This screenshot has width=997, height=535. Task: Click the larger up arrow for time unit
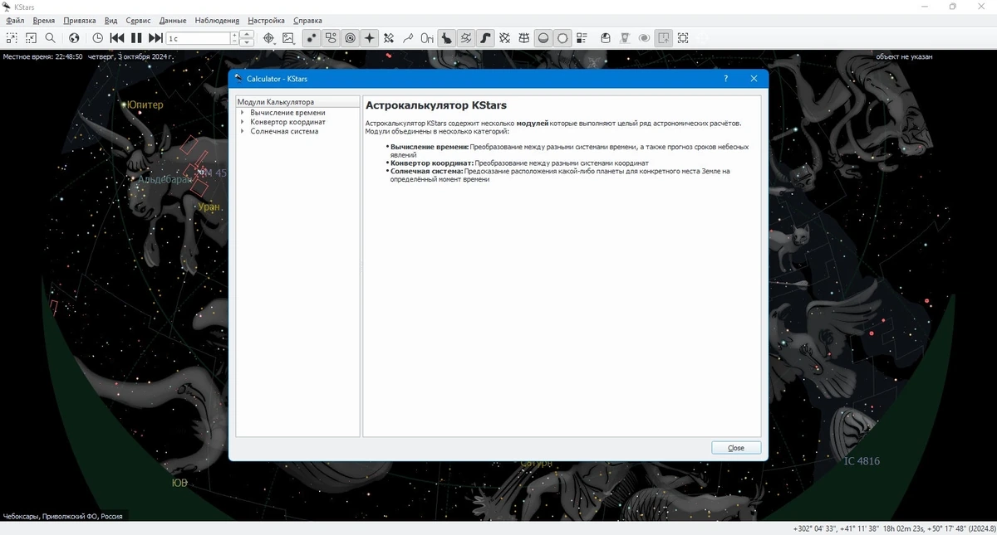point(247,35)
